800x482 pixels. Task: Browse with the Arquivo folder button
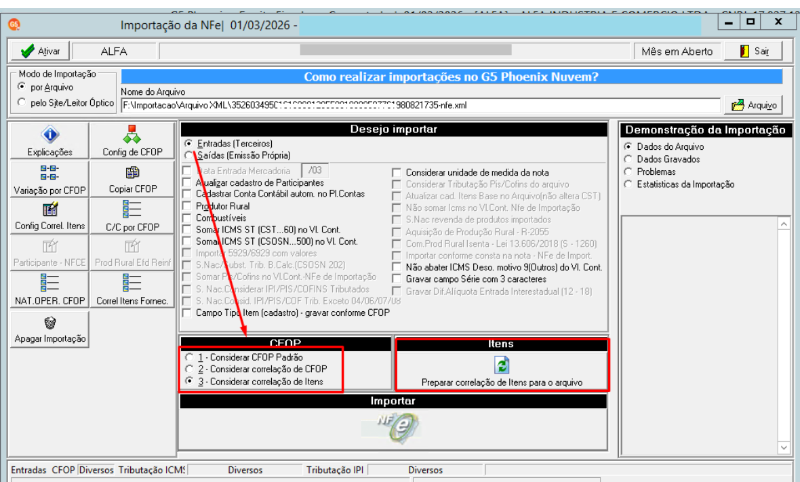coord(754,105)
